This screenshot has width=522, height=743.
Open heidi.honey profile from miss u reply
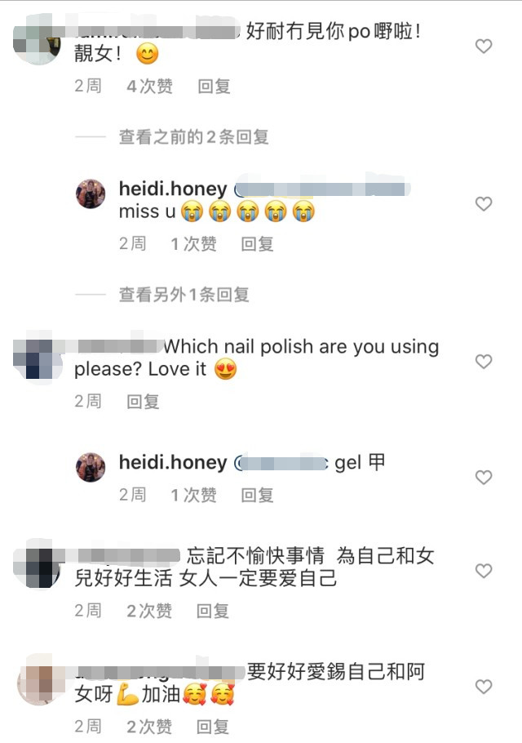coord(173,189)
